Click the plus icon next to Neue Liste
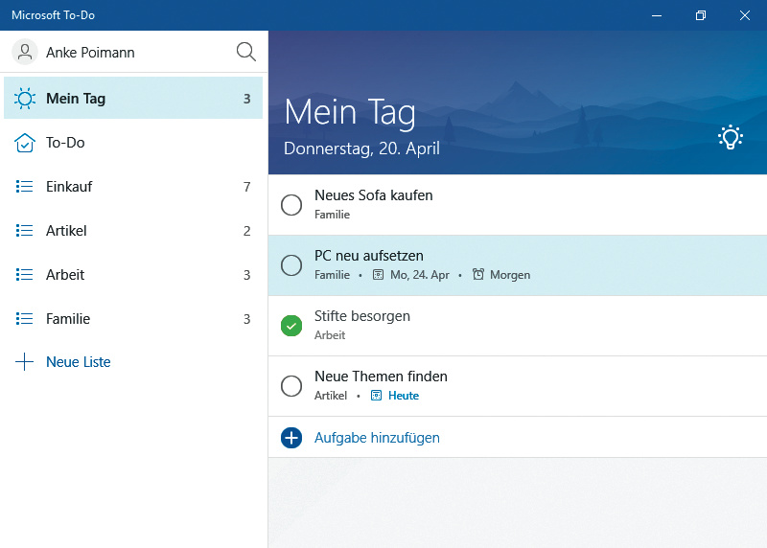 pyautogui.click(x=25, y=362)
